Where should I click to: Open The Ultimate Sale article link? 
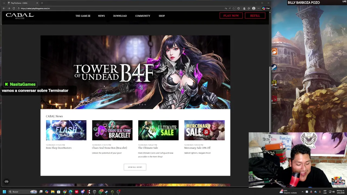point(148,148)
